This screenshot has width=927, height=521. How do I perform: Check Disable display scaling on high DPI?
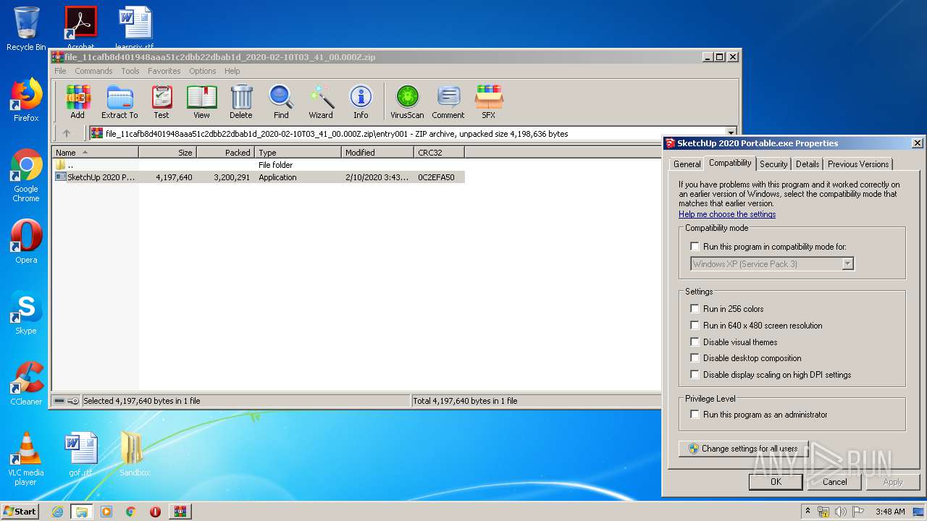695,375
